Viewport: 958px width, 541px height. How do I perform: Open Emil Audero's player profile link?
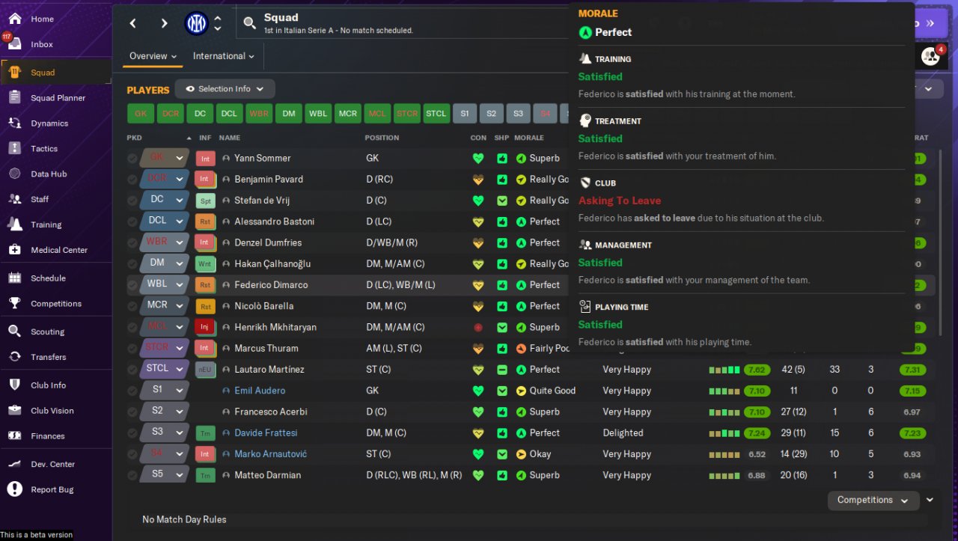[x=260, y=391]
